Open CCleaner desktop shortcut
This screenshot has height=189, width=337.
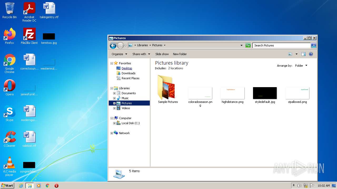pos(9,139)
